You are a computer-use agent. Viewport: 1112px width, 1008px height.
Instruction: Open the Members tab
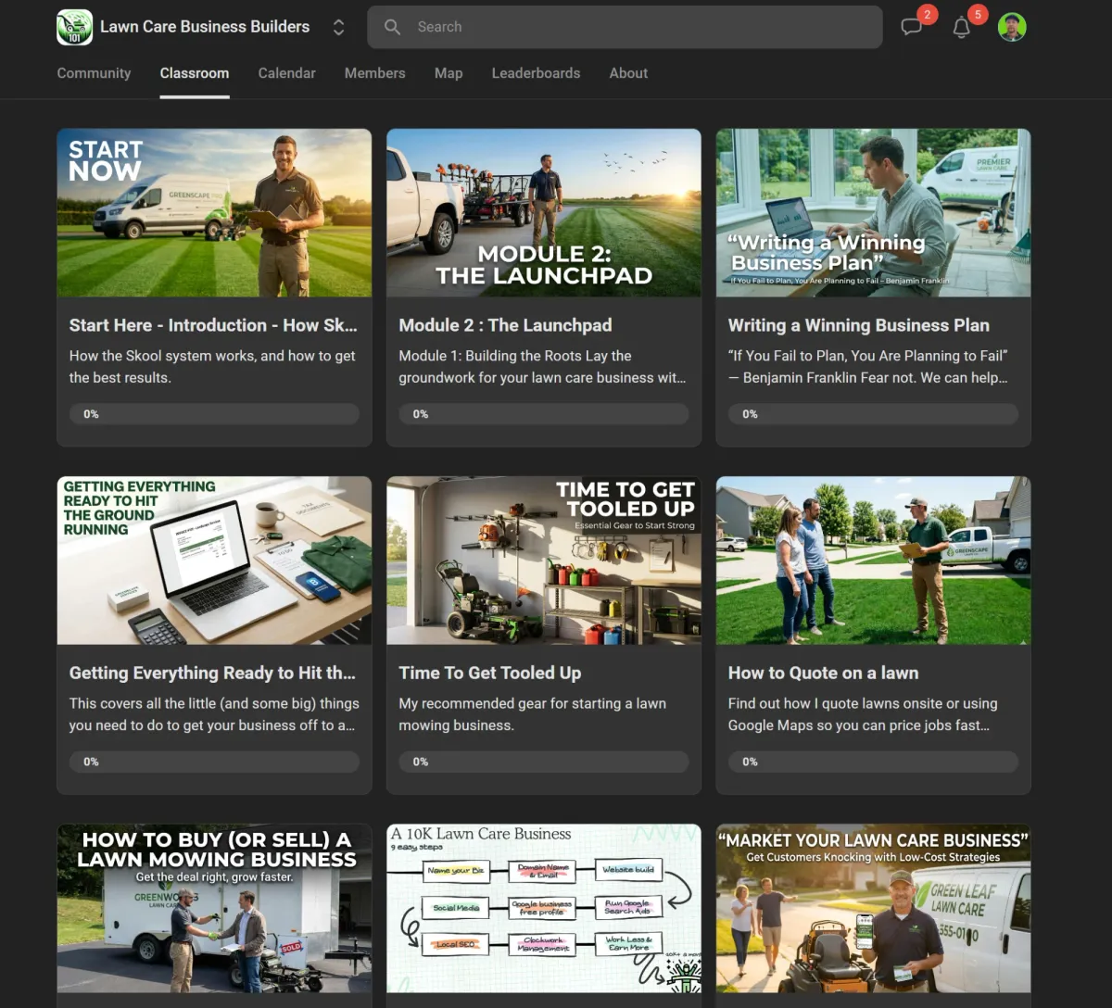point(374,73)
